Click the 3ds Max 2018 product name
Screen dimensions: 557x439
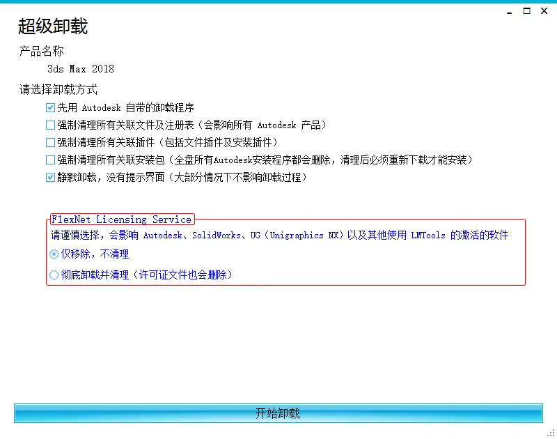[x=81, y=69]
